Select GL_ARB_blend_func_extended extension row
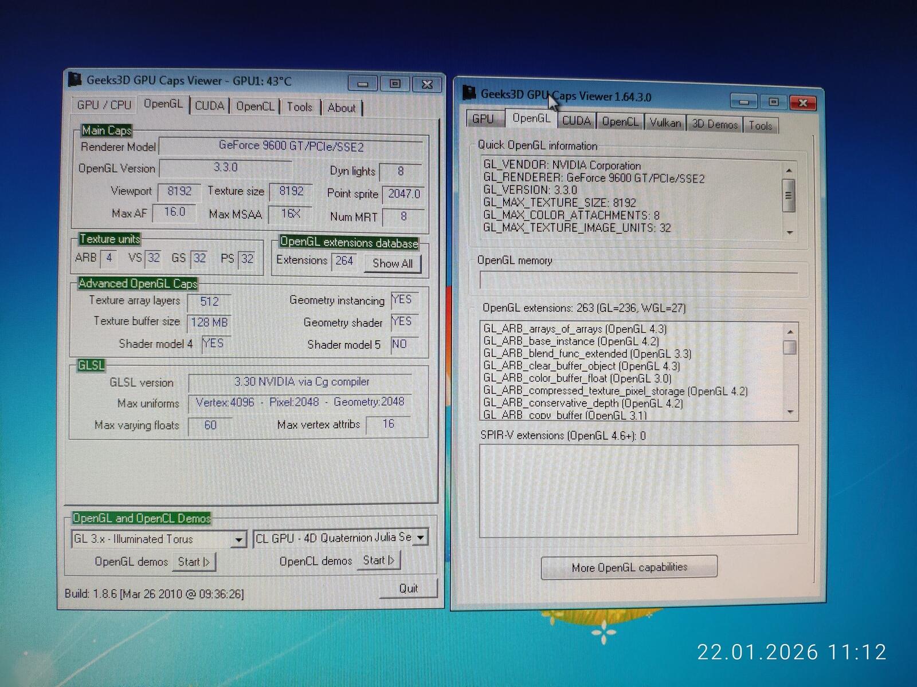This screenshot has height=687, width=917. 587,354
